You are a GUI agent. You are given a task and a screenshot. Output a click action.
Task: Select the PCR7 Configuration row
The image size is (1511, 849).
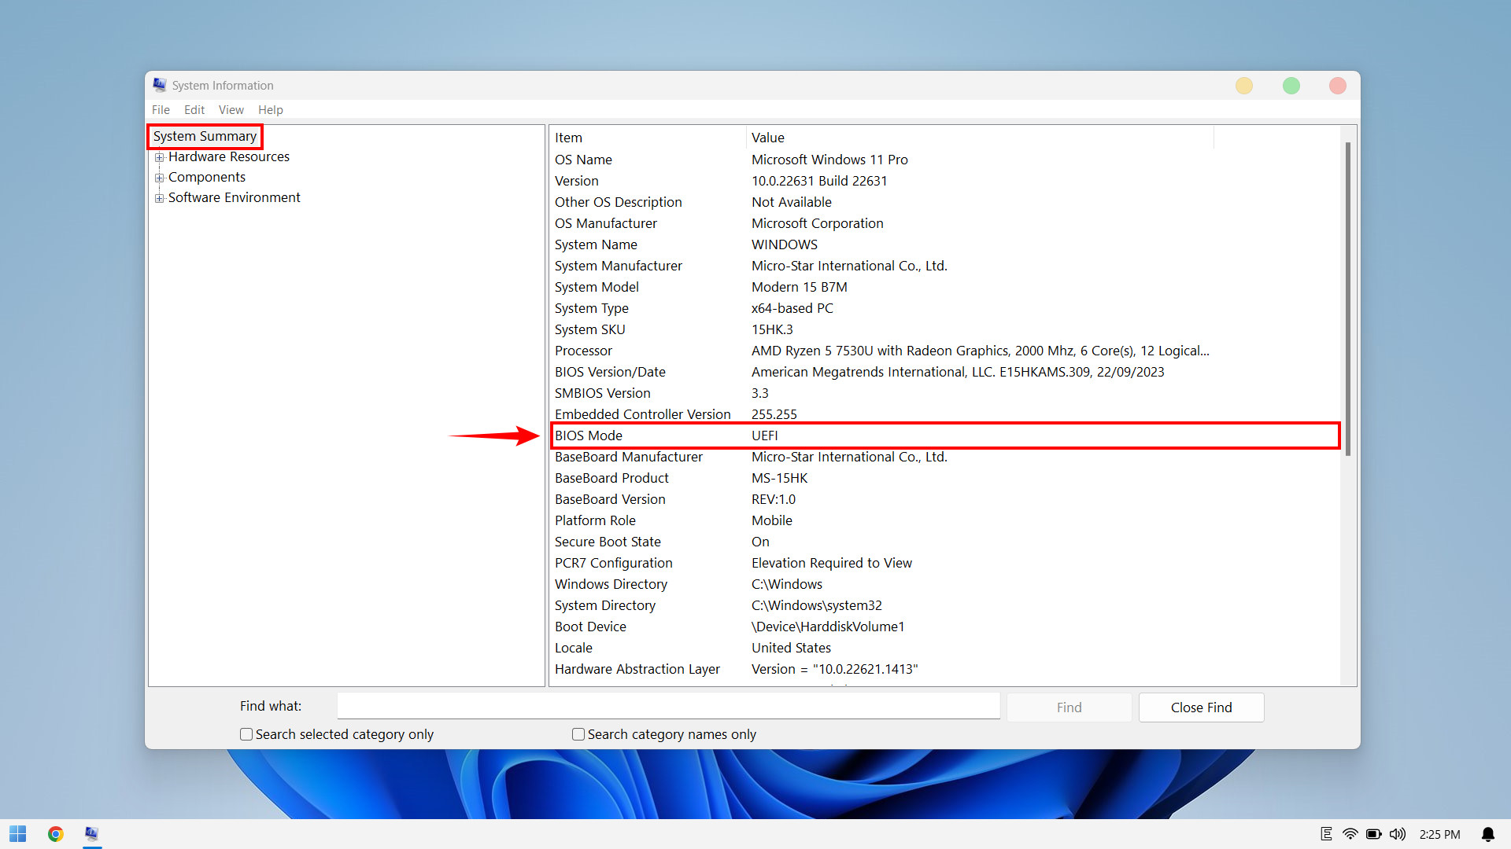(x=944, y=563)
